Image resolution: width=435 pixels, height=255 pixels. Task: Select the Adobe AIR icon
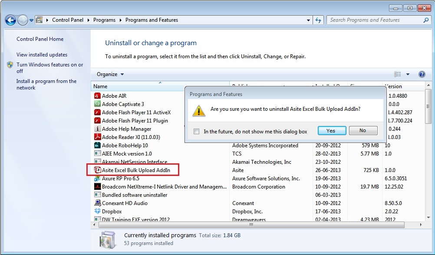97,96
